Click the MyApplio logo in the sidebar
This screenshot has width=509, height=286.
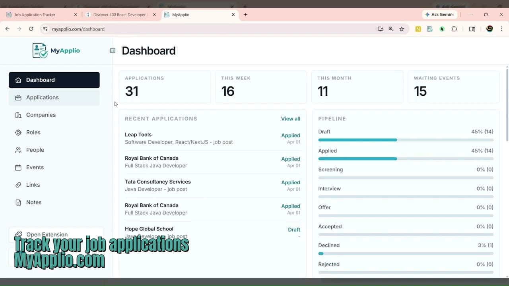(x=56, y=50)
